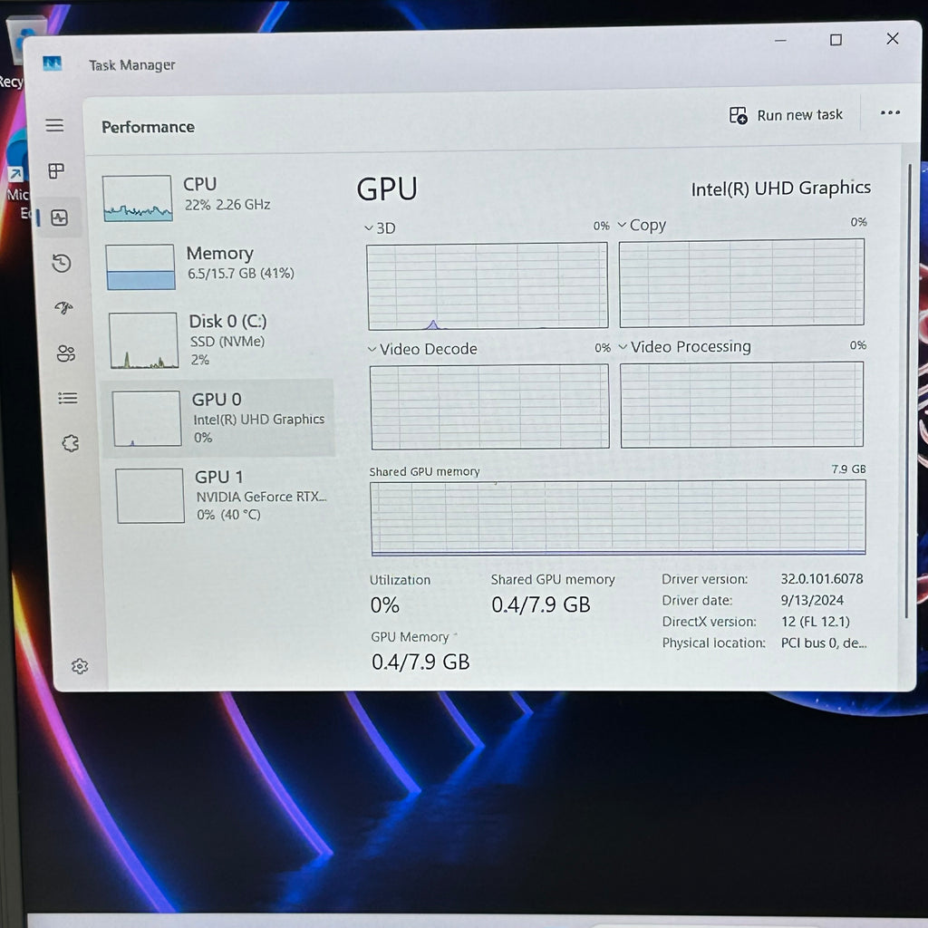Click the Intel(R) UHD Graphics title text
The width and height of the screenshot is (928, 928).
(x=780, y=188)
